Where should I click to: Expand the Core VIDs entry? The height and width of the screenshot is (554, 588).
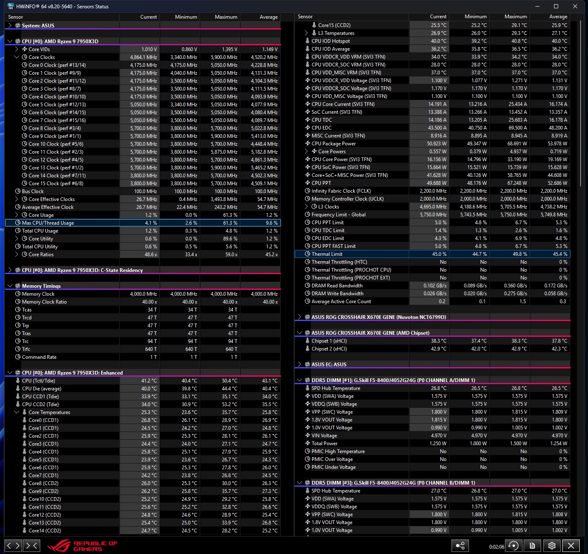pos(17,49)
